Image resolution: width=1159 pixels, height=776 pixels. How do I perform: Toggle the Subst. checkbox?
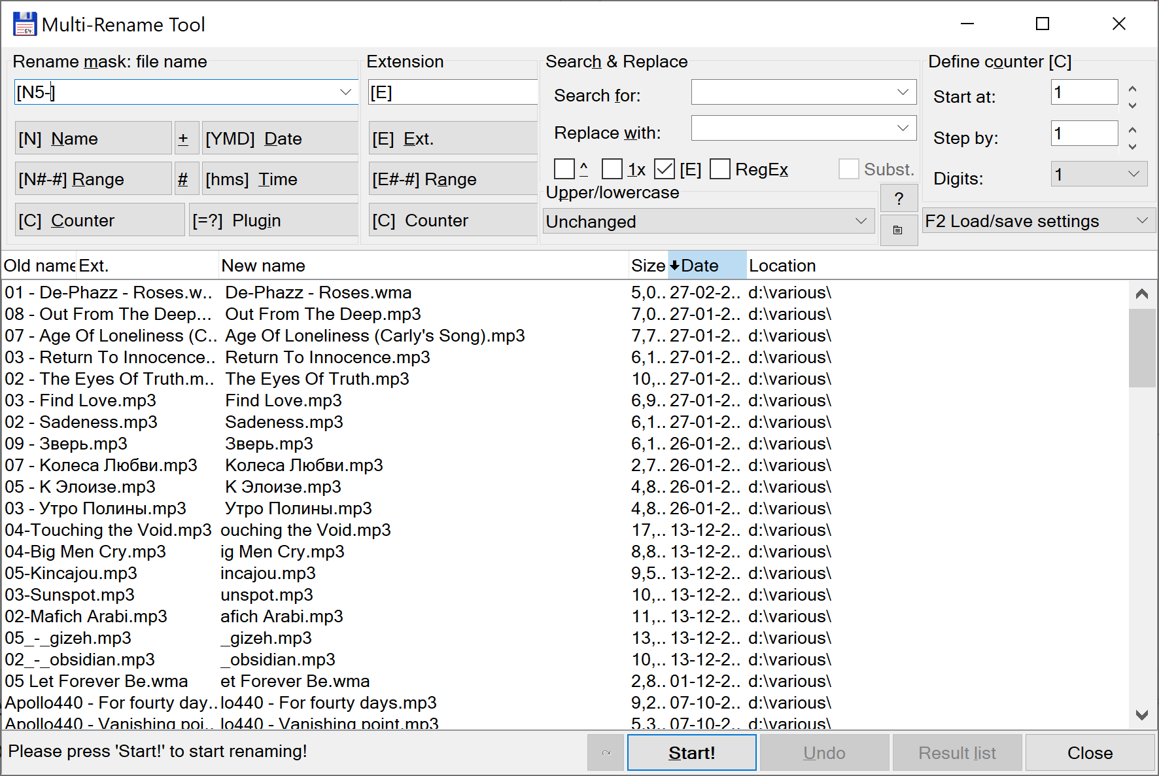(849, 169)
